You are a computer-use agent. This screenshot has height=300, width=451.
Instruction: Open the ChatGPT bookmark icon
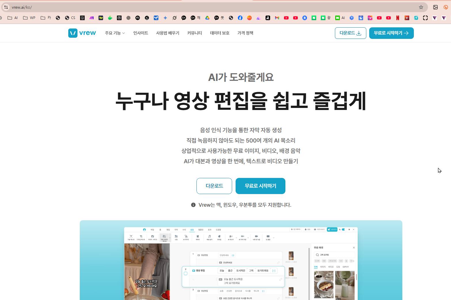(x=128, y=18)
